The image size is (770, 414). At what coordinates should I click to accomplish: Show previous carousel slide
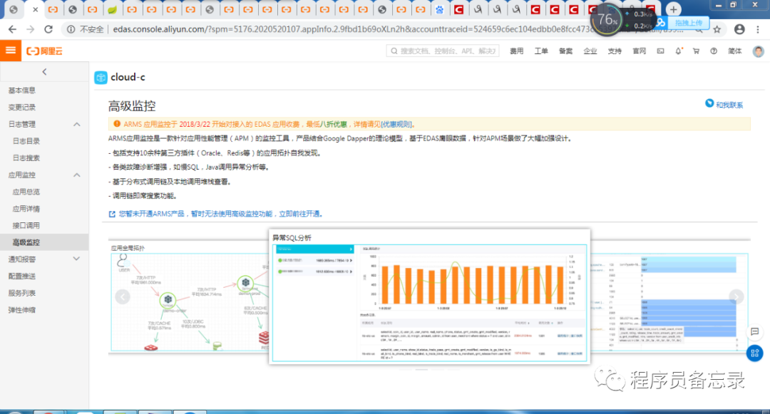coord(123,296)
